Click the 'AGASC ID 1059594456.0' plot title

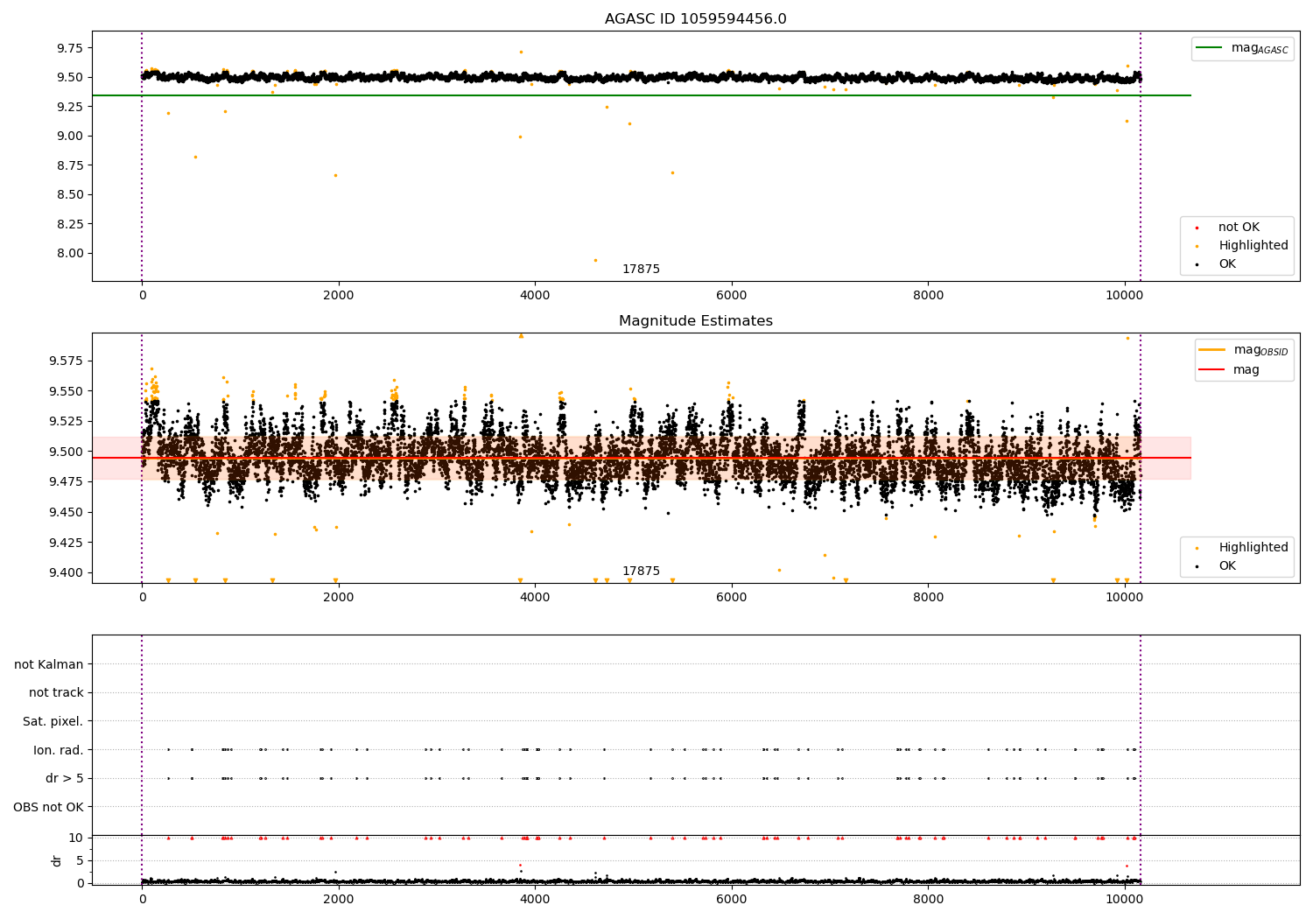(x=695, y=19)
